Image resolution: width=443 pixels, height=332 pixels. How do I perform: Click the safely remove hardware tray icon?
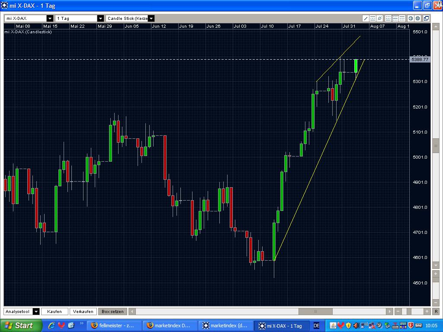387,326
